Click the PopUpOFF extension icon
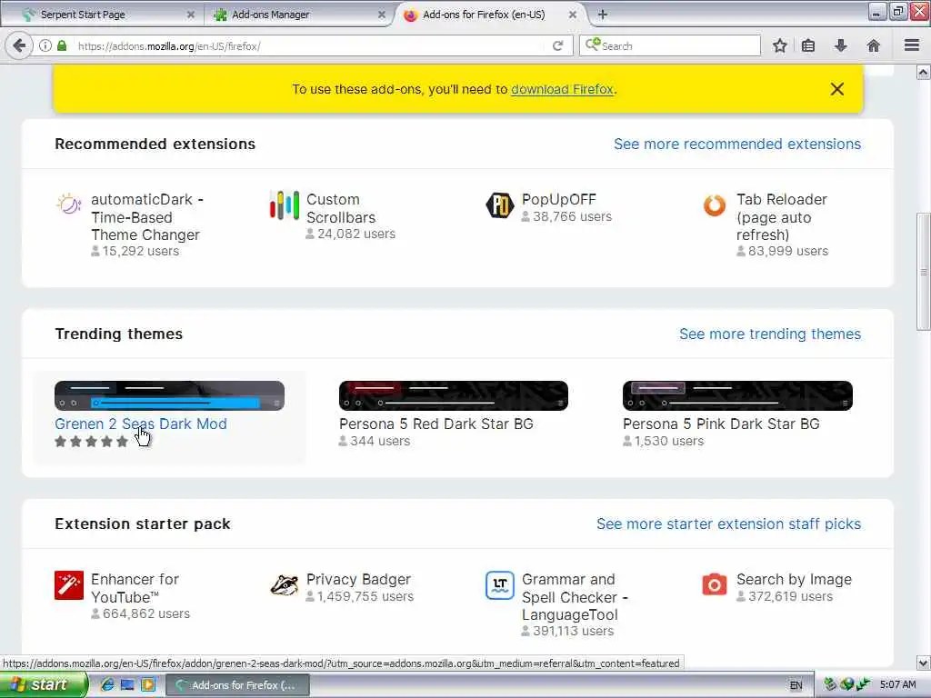 tap(500, 205)
